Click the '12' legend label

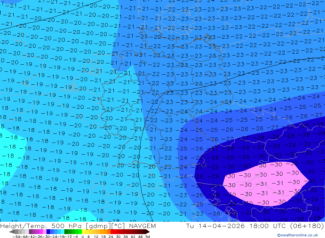(96, 237)
